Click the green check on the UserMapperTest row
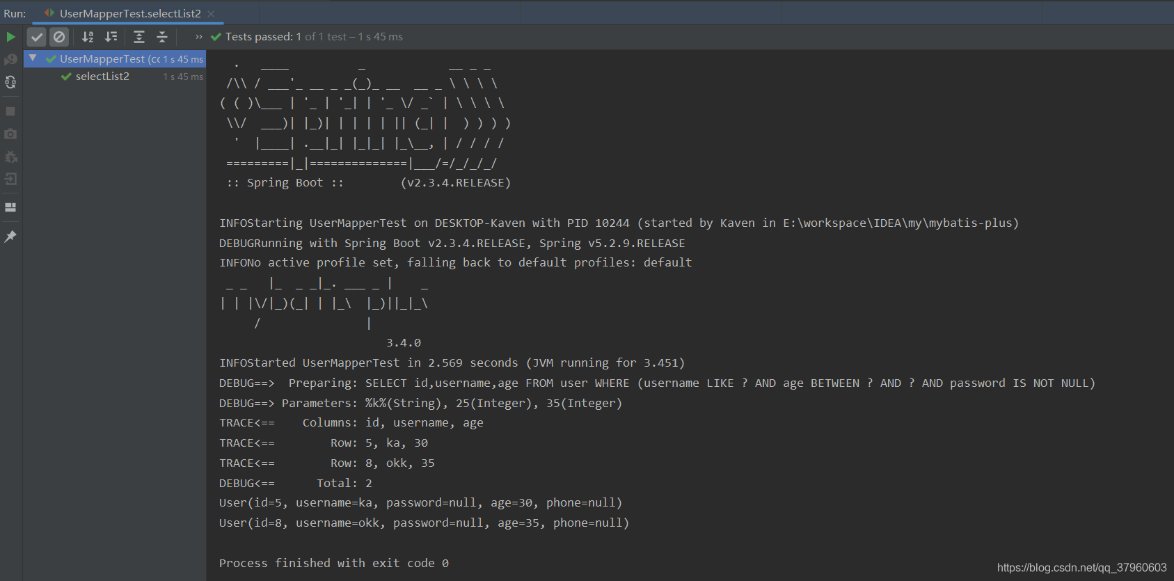Screen dimensions: 1174x581 click(51, 59)
